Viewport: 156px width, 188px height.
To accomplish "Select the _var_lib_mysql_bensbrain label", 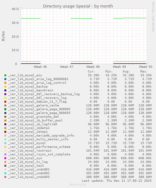I will click(31, 90).
